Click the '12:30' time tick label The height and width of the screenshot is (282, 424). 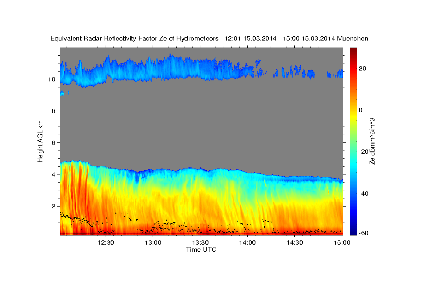[106, 243]
